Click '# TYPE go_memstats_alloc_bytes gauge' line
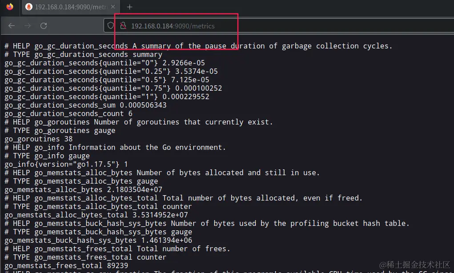The width and height of the screenshot is (454, 273). click(x=81, y=181)
